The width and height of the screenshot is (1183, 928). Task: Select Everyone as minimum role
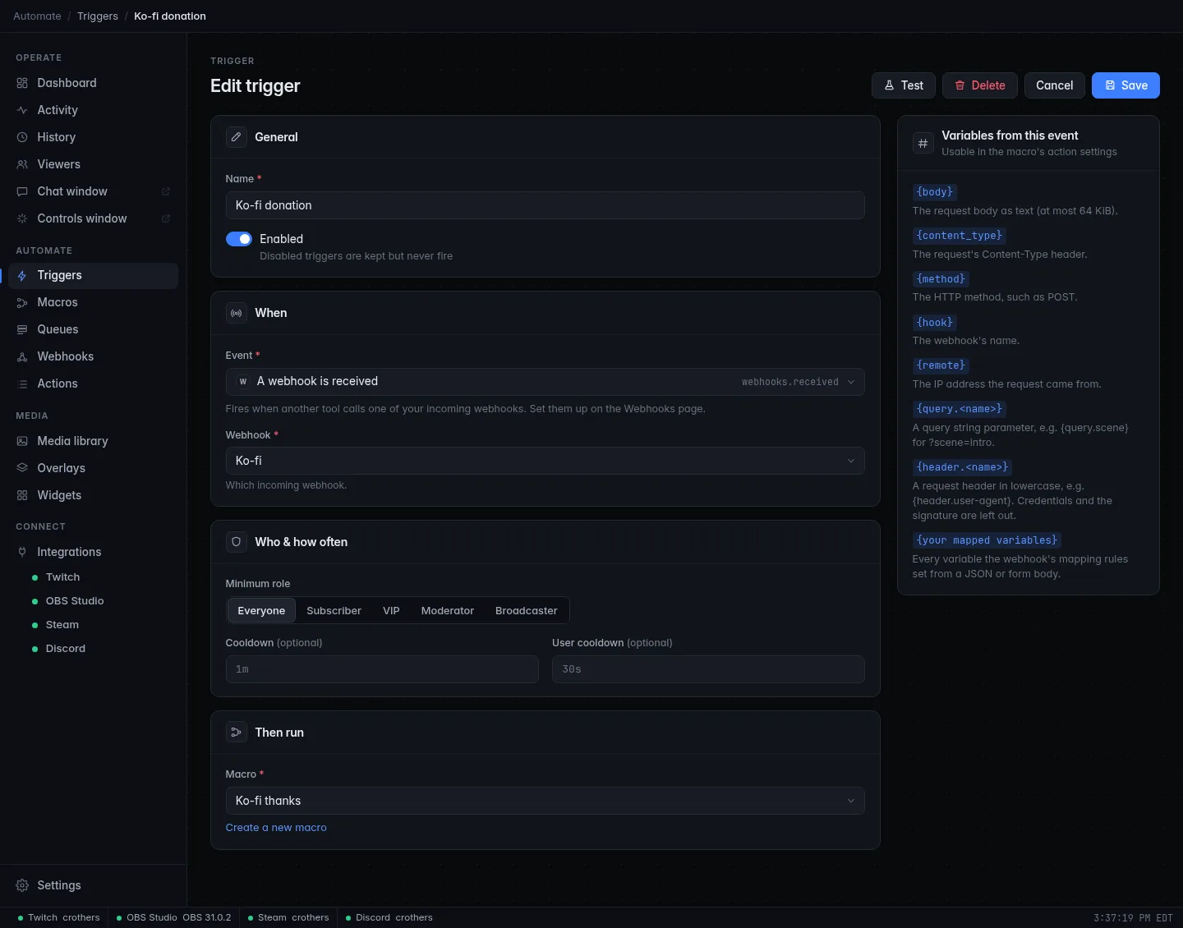tap(261, 610)
